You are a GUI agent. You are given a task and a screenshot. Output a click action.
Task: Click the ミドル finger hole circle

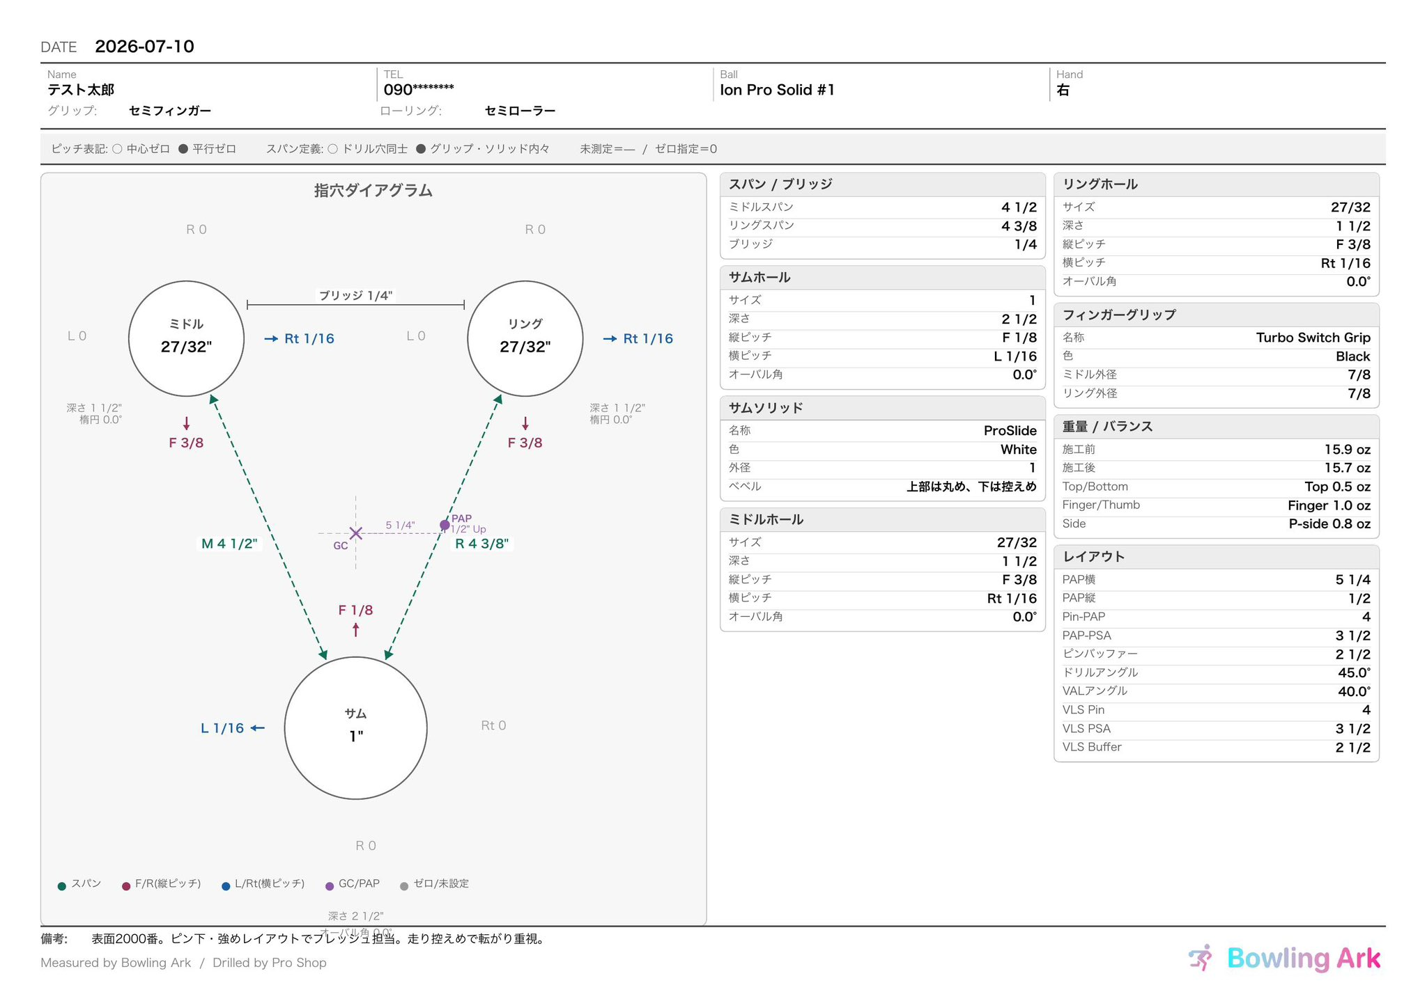[x=186, y=338]
